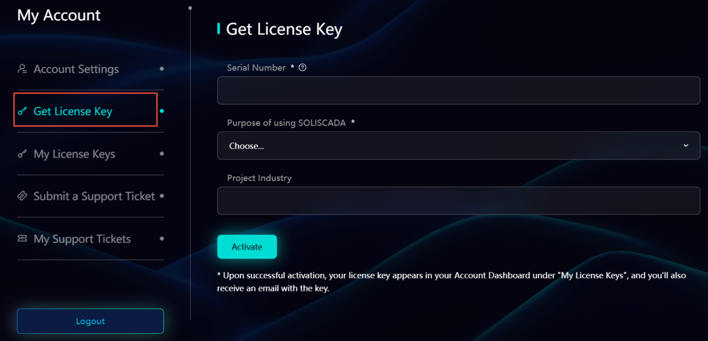Click the ticket icon for Submit a Support Ticket
Screen dimensions: 708x341
point(22,196)
